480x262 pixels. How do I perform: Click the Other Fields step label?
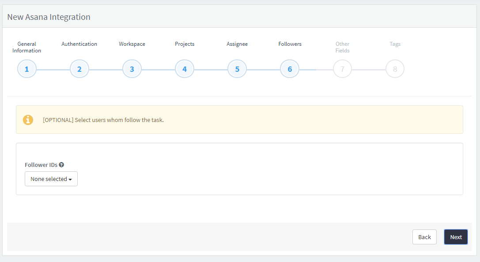coord(342,47)
